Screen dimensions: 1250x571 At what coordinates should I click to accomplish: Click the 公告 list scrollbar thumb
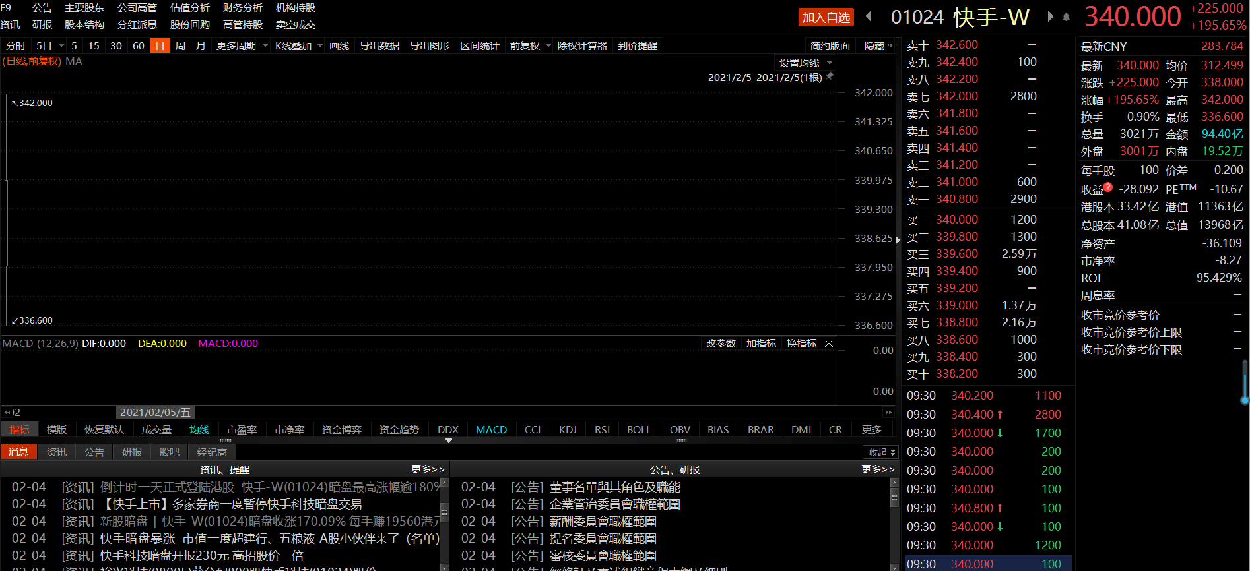[x=894, y=498]
